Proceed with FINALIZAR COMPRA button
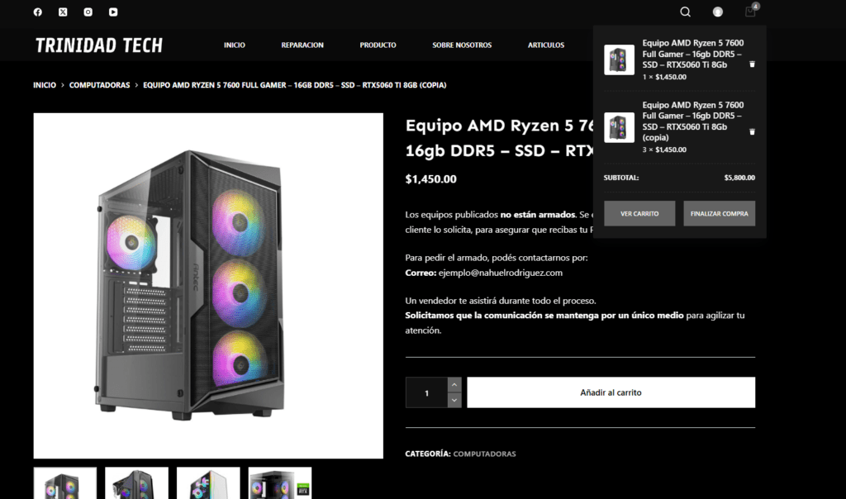The image size is (846, 499). [719, 213]
